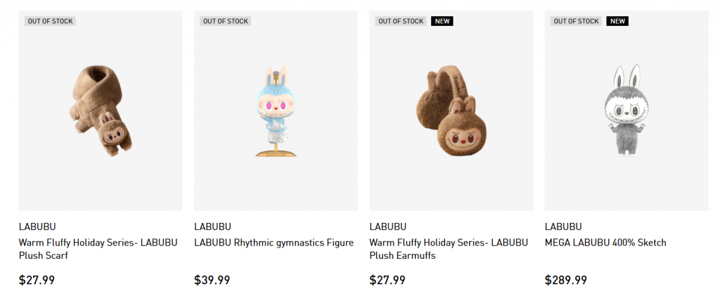Viewport: 720px width, 289px height.
Task: Click the NEW badge on MEGA LABUBU card
Action: click(x=617, y=21)
